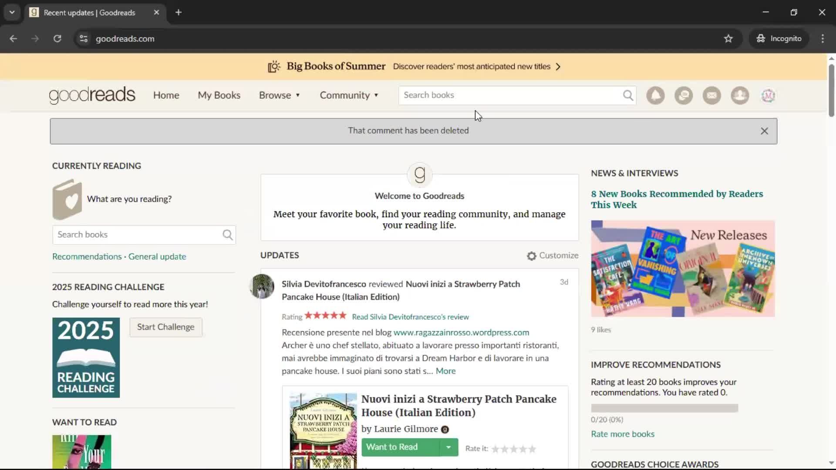The width and height of the screenshot is (836, 470).
Task: Go to the Home menu item
Action: (x=166, y=95)
